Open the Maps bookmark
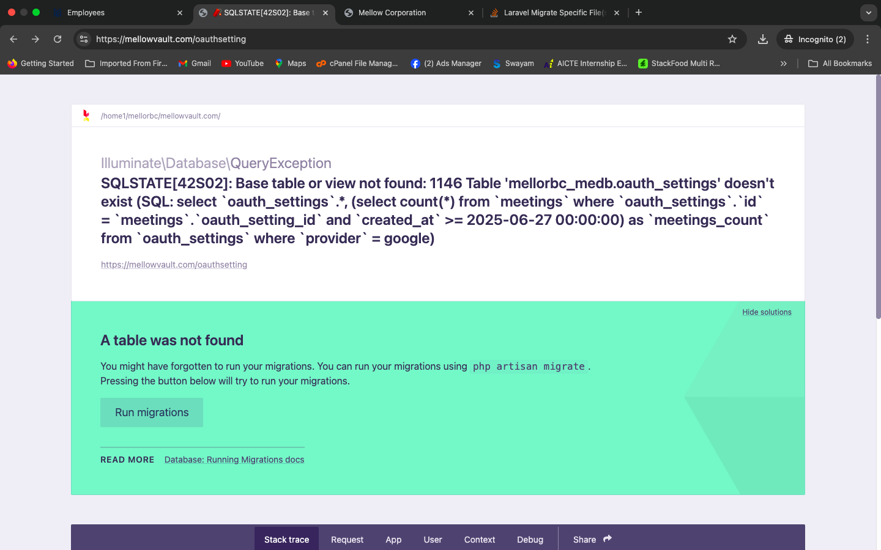 (290, 64)
